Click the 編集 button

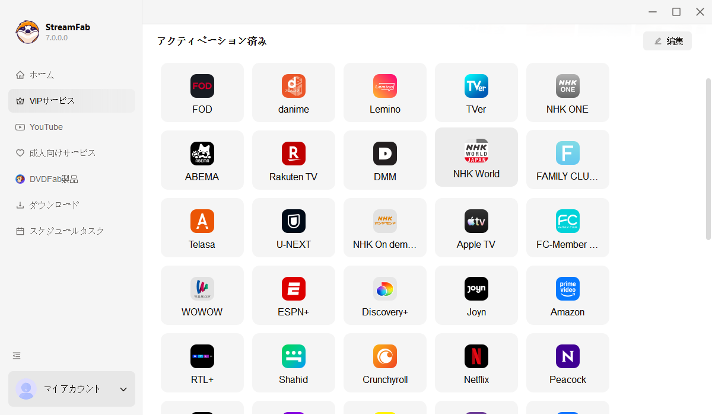point(667,40)
